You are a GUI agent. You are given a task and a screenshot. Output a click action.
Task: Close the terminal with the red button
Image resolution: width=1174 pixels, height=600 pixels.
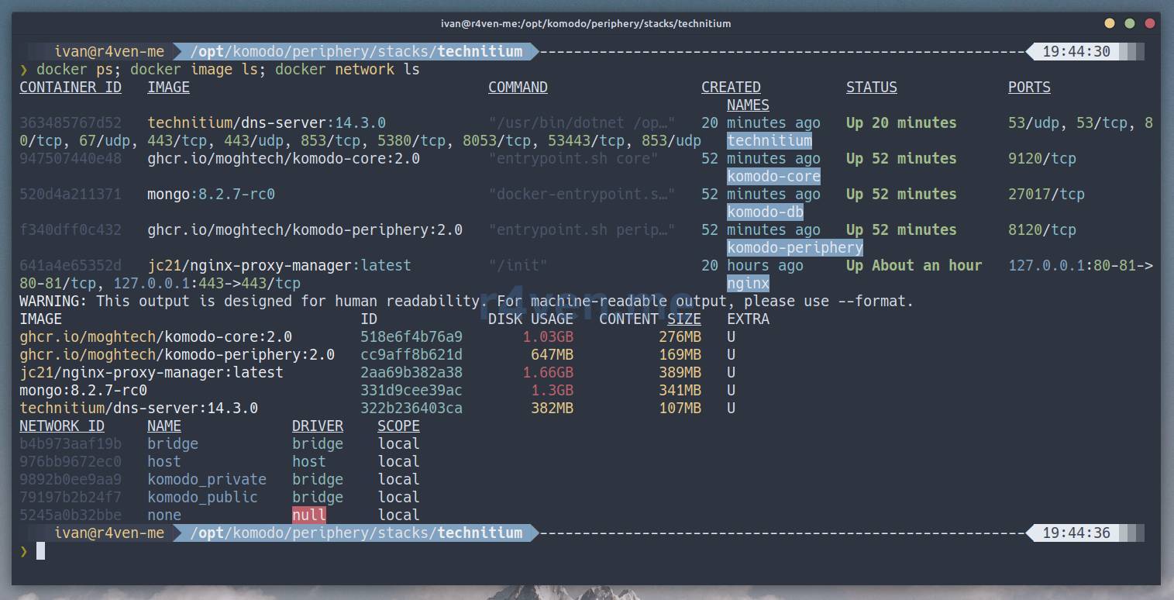[1150, 23]
